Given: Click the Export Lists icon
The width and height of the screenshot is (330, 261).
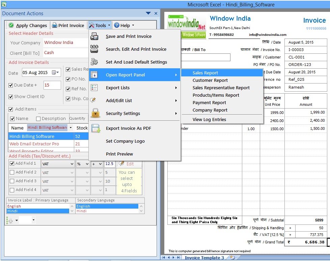Looking at the screenshot, I should point(94,88).
